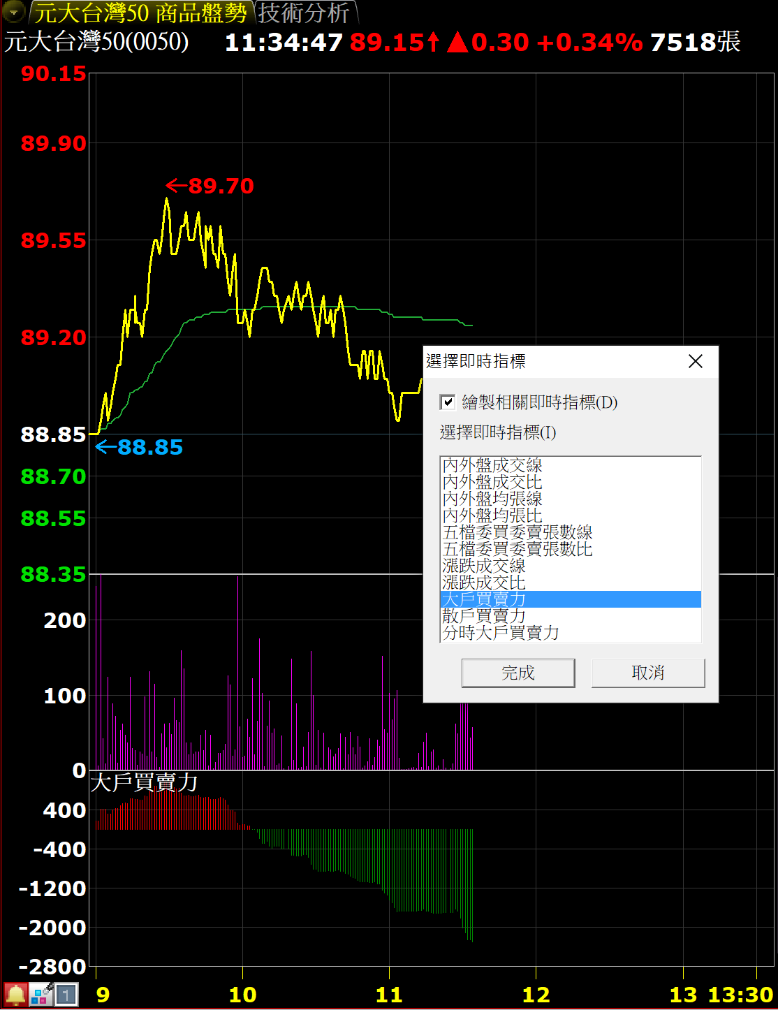Choose 分時大戶買賣力 from the list
Image resolution: width=778 pixels, height=1010 pixels.
point(501,633)
